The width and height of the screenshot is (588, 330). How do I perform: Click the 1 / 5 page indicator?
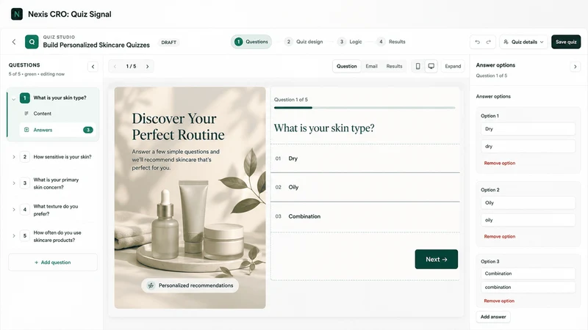coord(131,66)
